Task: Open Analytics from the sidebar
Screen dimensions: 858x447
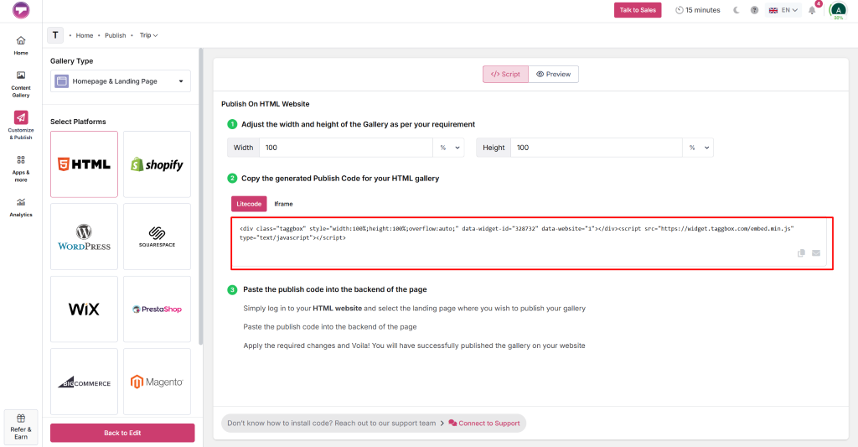Action: (21, 208)
